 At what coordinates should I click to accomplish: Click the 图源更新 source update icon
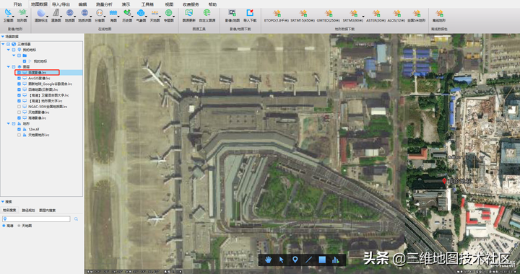189,13
